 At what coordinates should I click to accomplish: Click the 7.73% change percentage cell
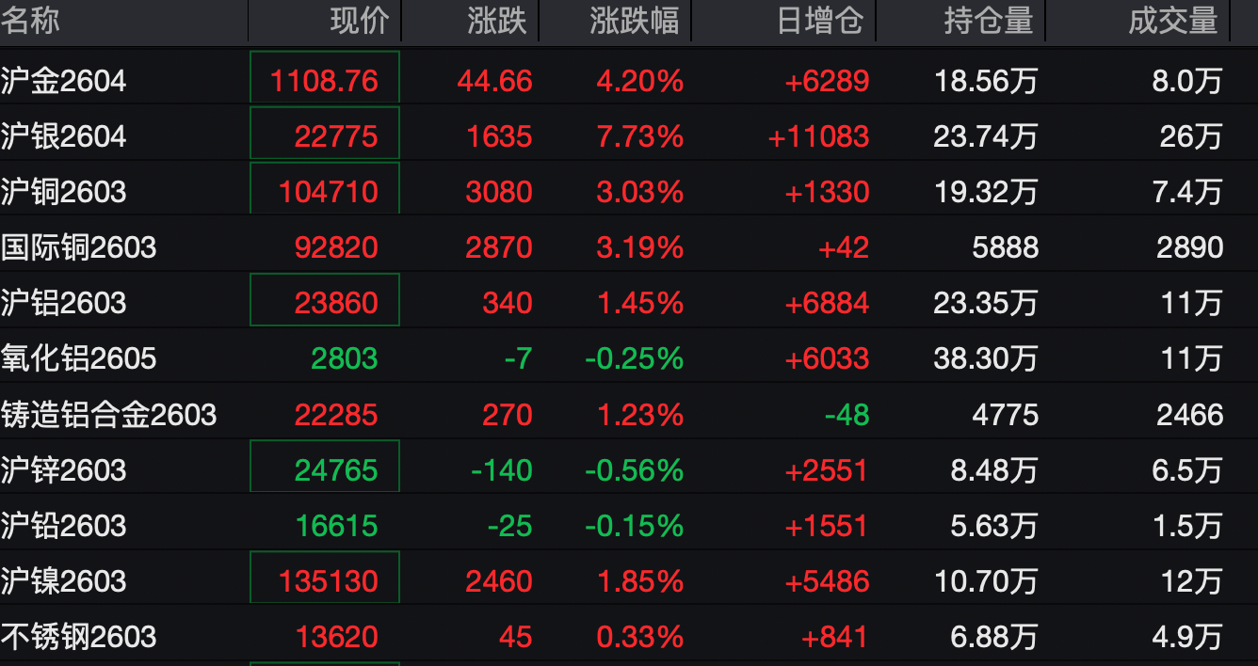click(x=639, y=137)
